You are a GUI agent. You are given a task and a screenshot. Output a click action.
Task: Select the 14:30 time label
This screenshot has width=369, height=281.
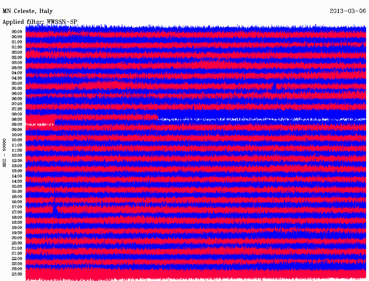[17, 181]
